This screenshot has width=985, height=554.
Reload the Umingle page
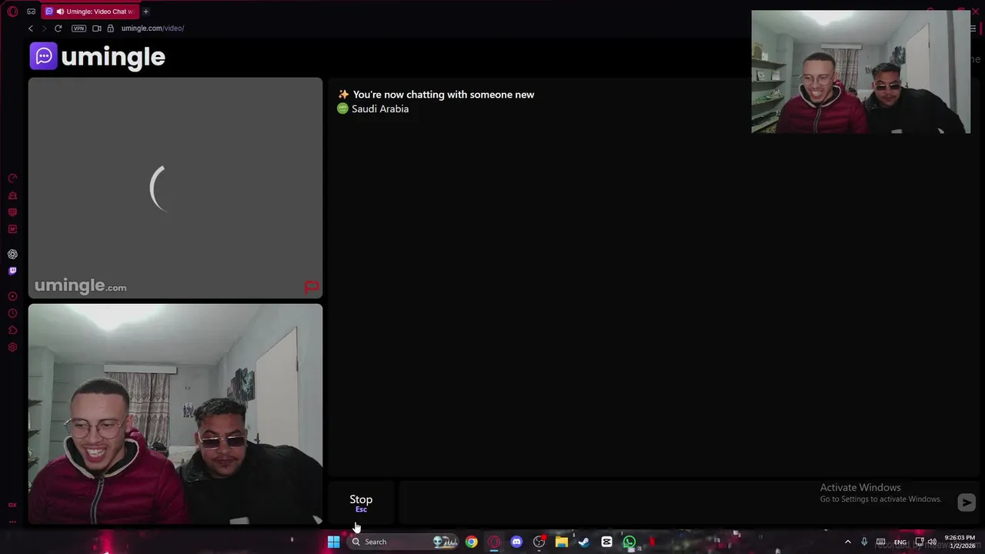click(x=58, y=28)
